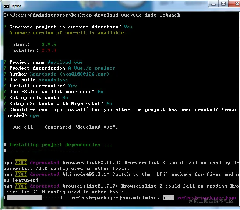Click the 'Set up unit tests' No answer
The height and width of the screenshot is (210, 240).
65,98
